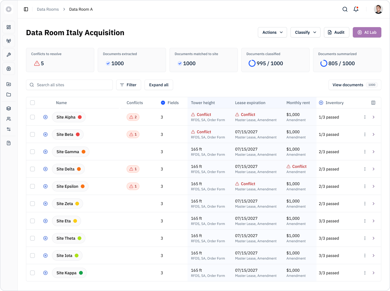Image resolution: width=390 pixels, height=291 pixels.
Task: Sort by the Lease expiration column header
Action: [250, 103]
